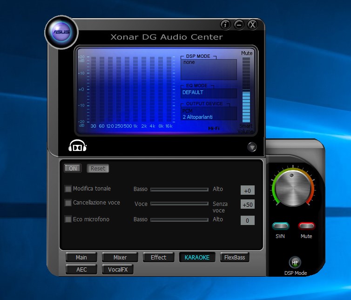Click the 2 Altoparlanti output device text
The image size is (351, 300).
coord(198,117)
